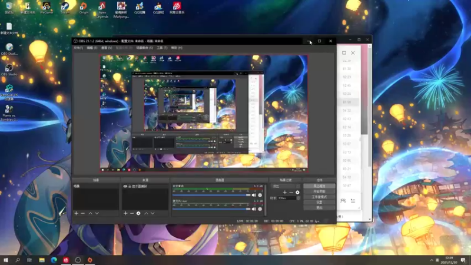Move the scene up in the Scenes list
The width and height of the screenshot is (471, 265).
[x=91, y=213]
